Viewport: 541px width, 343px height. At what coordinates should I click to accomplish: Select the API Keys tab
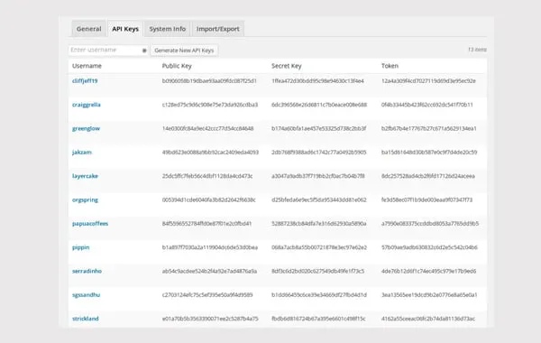(125, 29)
